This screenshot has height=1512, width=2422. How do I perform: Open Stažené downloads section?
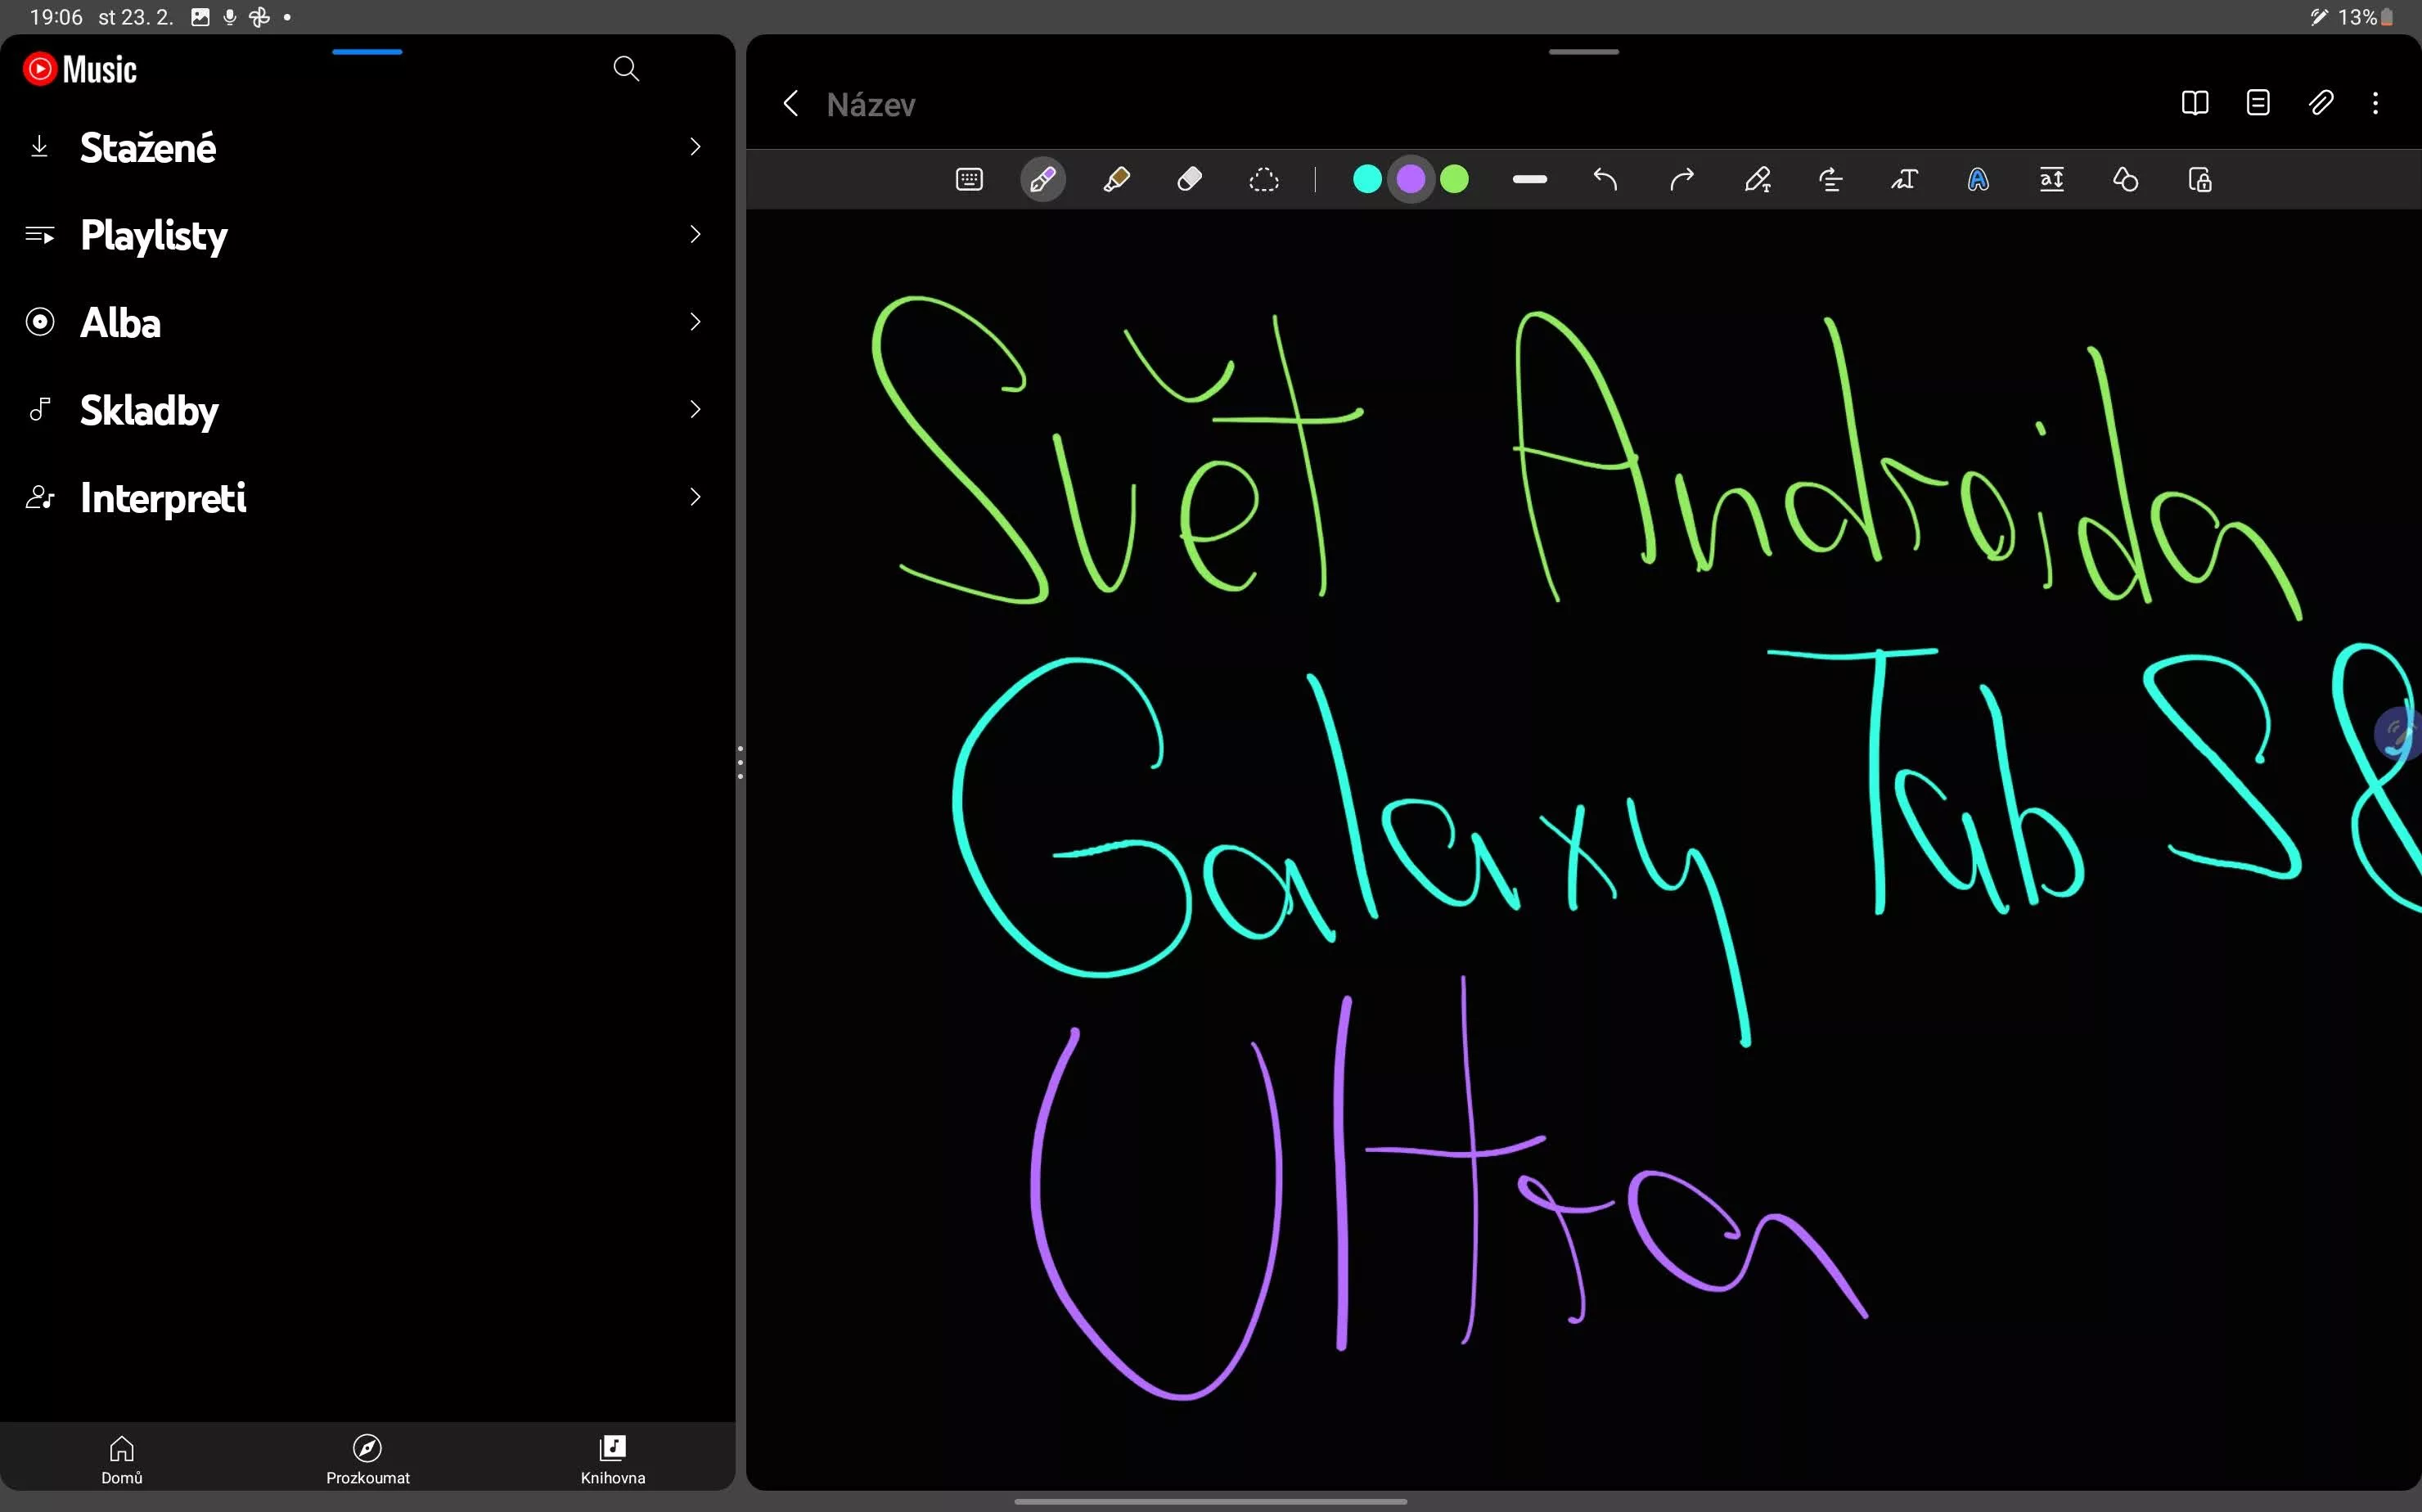coord(367,147)
